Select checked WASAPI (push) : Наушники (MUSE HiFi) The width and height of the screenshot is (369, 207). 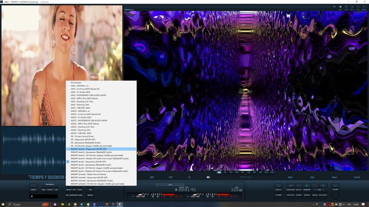pyautogui.click(x=88, y=162)
